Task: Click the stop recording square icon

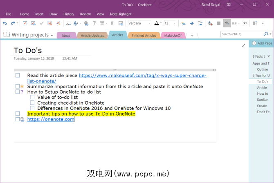Action: tap(219, 23)
